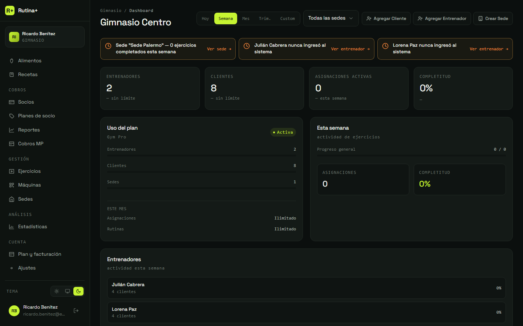Open Ricardo Benítez GIMNASIO account switcher

[x=45, y=37]
